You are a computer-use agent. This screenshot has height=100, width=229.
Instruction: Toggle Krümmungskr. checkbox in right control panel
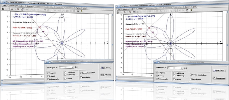pos(157,79)
